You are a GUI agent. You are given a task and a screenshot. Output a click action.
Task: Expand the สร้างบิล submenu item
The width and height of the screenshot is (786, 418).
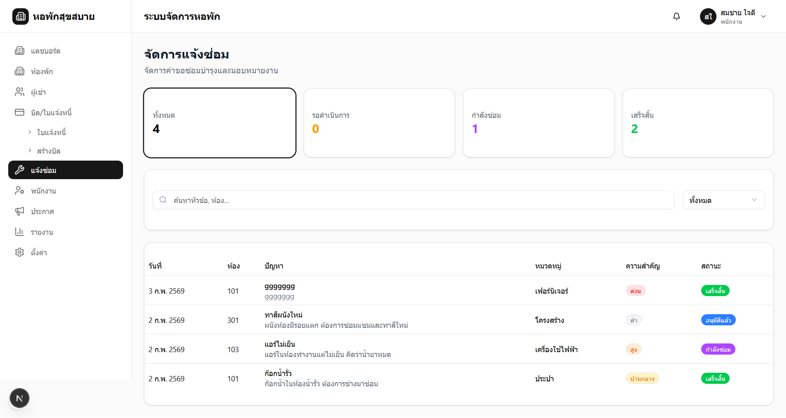point(49,151)
